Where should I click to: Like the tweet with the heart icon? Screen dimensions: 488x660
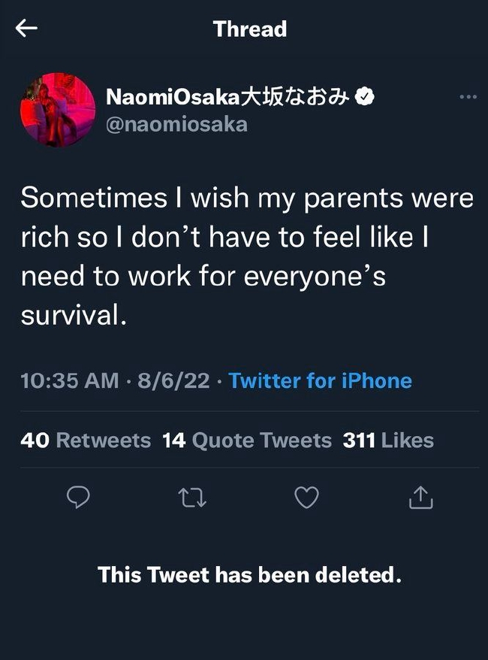[x=306, y=497]
